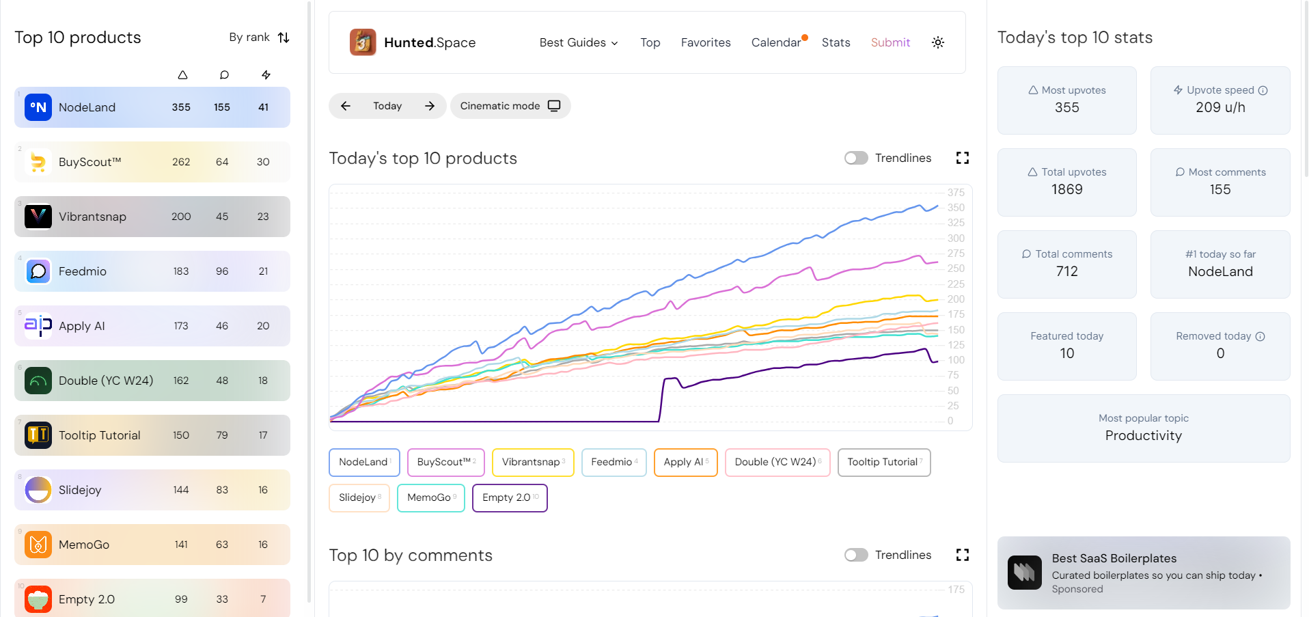This screenshot has width=1309, height=617.
Task: Toggle Apply AI line in chart legend
Action: click(x=686, y=462)
